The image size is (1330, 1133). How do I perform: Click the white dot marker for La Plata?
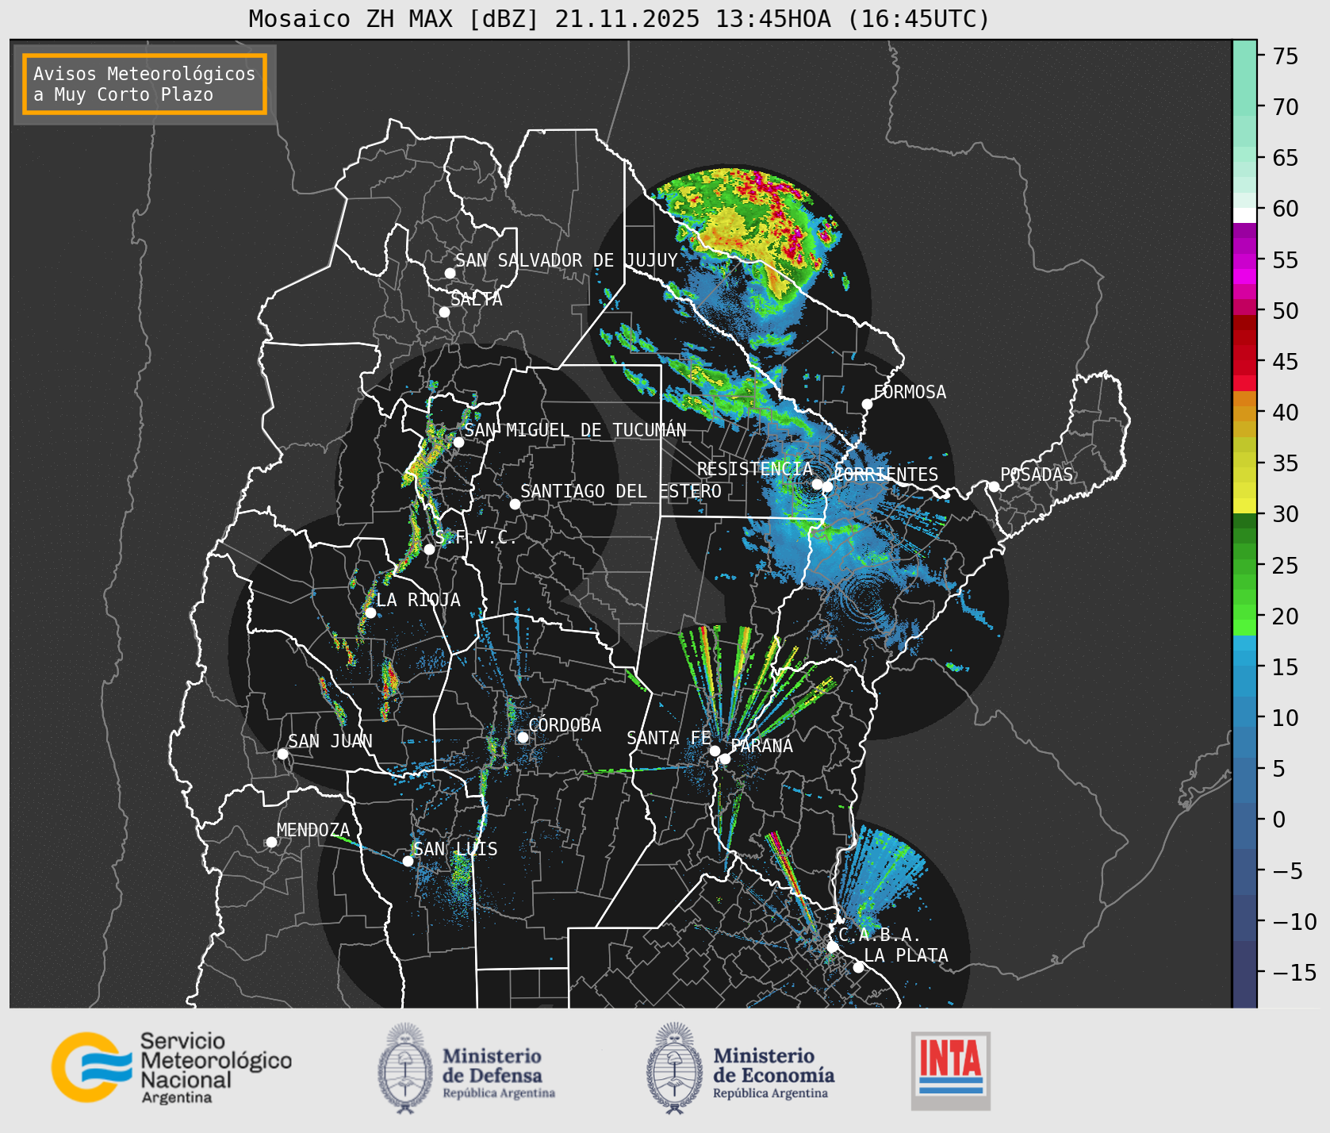(858, 967)
